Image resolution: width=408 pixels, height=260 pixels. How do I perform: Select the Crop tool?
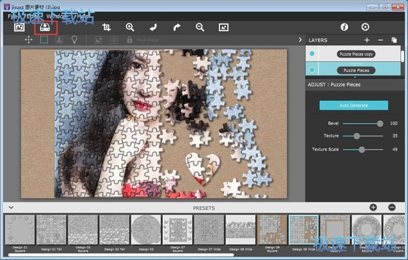107,27
